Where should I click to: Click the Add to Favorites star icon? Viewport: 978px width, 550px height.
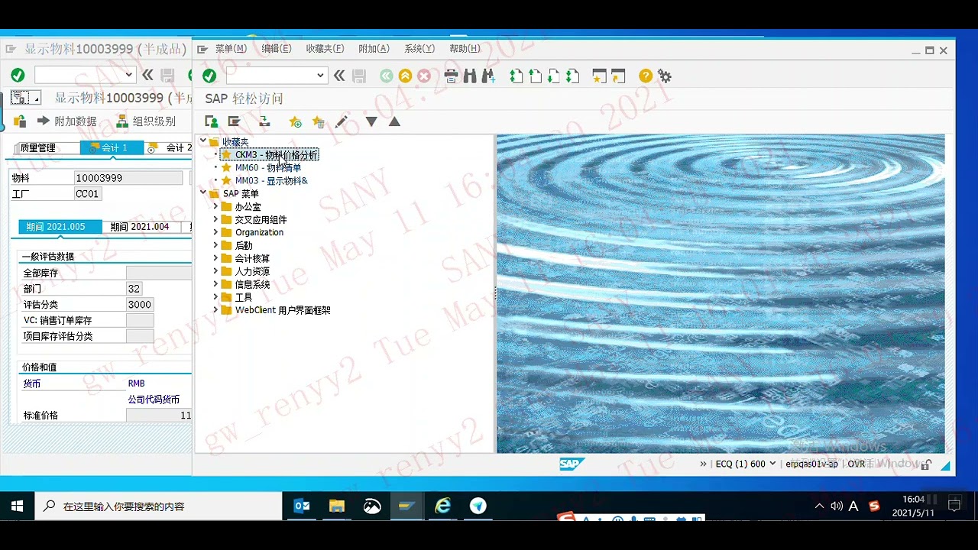pyautogui.click(x=295, y=121)
